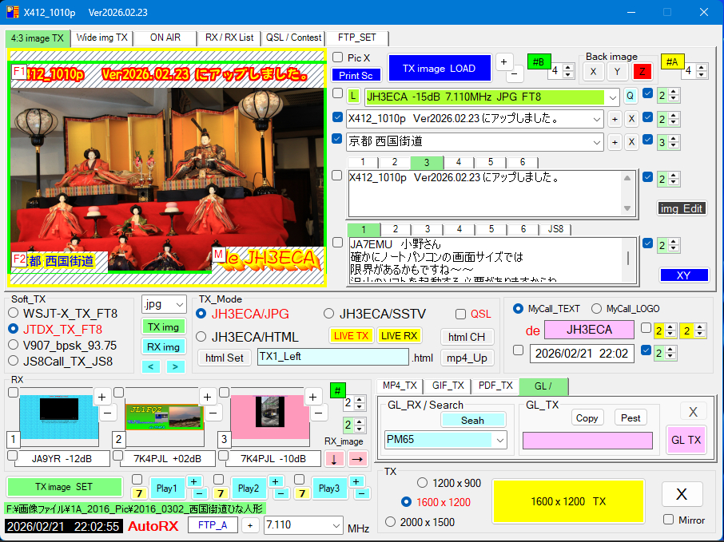Viewport: 724px width, 542px height.
Task: Click the green L button beside callsign dropdown
Action: pos(354,97)
